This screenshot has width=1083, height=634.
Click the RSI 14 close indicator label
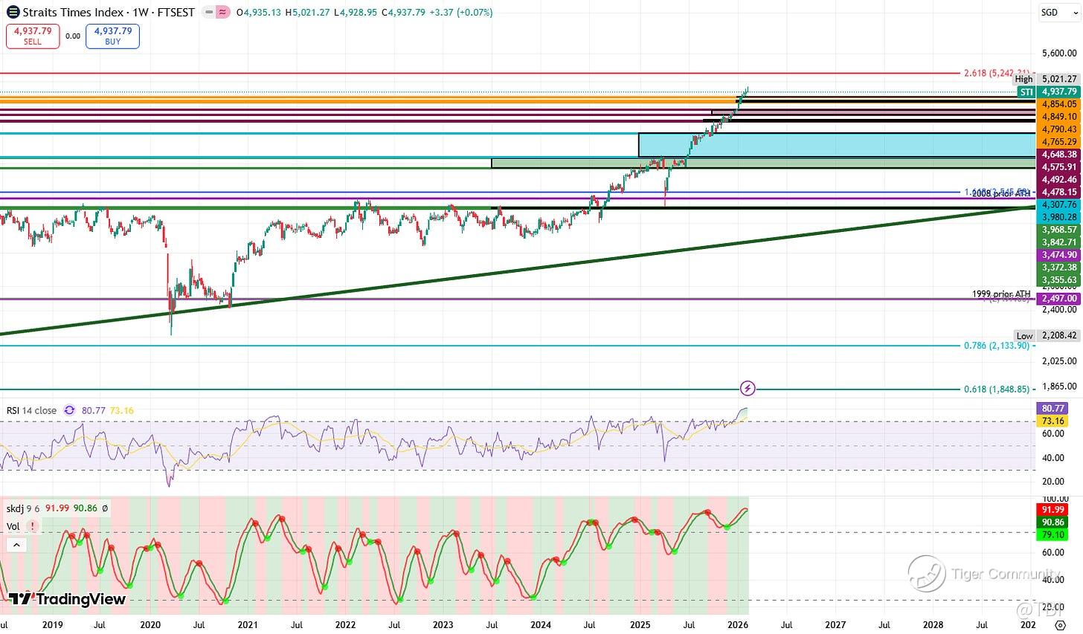tap(32, 410)
